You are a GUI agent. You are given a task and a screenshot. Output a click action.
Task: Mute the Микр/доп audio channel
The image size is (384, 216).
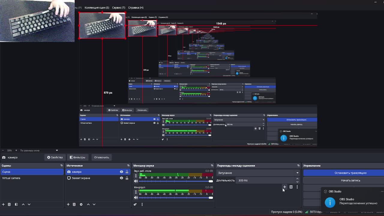point(136,197)
